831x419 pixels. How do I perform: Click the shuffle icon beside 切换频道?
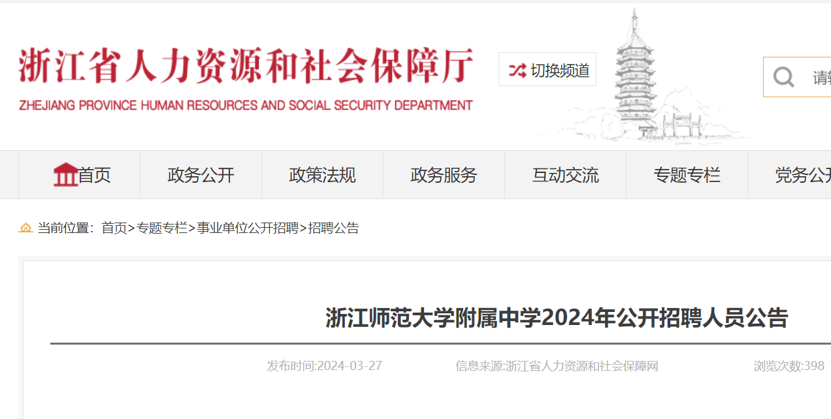coord(517,70)
